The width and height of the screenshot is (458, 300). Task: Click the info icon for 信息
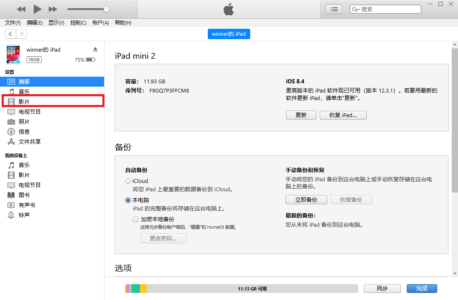(11, 132)
